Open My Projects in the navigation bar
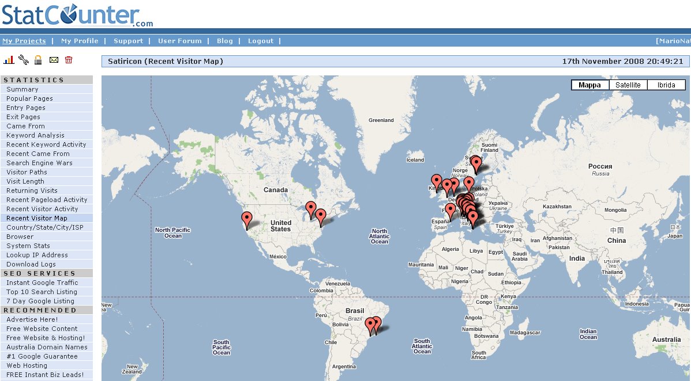The image size is (691, 381). tap(24, 41)
